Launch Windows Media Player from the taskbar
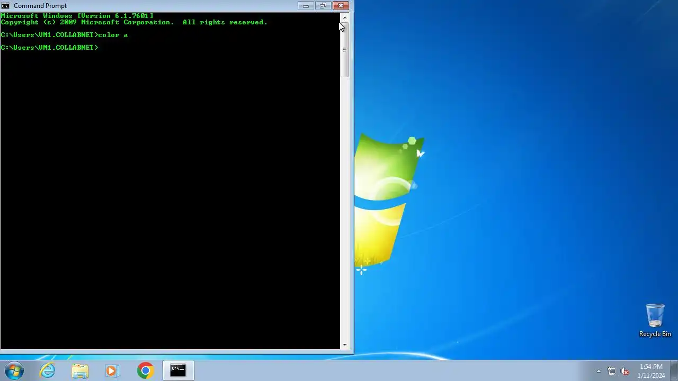This screenshot has height=381, width=678. [112, 370]
